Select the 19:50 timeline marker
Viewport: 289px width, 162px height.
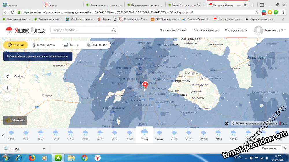(56, 135)
